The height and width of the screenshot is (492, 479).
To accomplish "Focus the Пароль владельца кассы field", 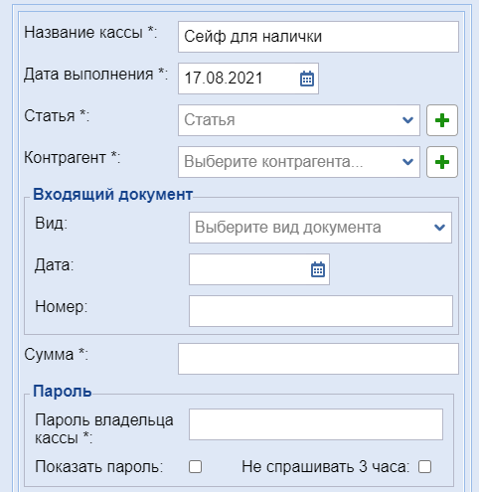I will coord(316,424).
